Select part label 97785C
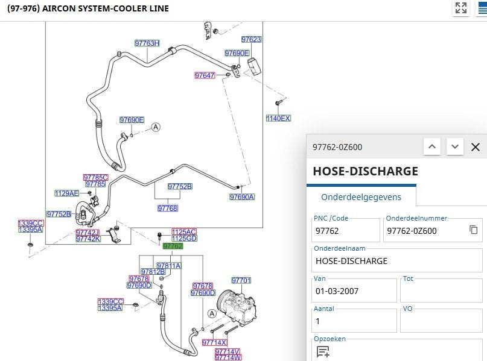The image size is (487, 361). 96,177
